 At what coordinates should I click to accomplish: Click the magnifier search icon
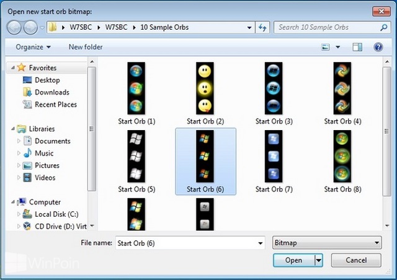[383, 27]
